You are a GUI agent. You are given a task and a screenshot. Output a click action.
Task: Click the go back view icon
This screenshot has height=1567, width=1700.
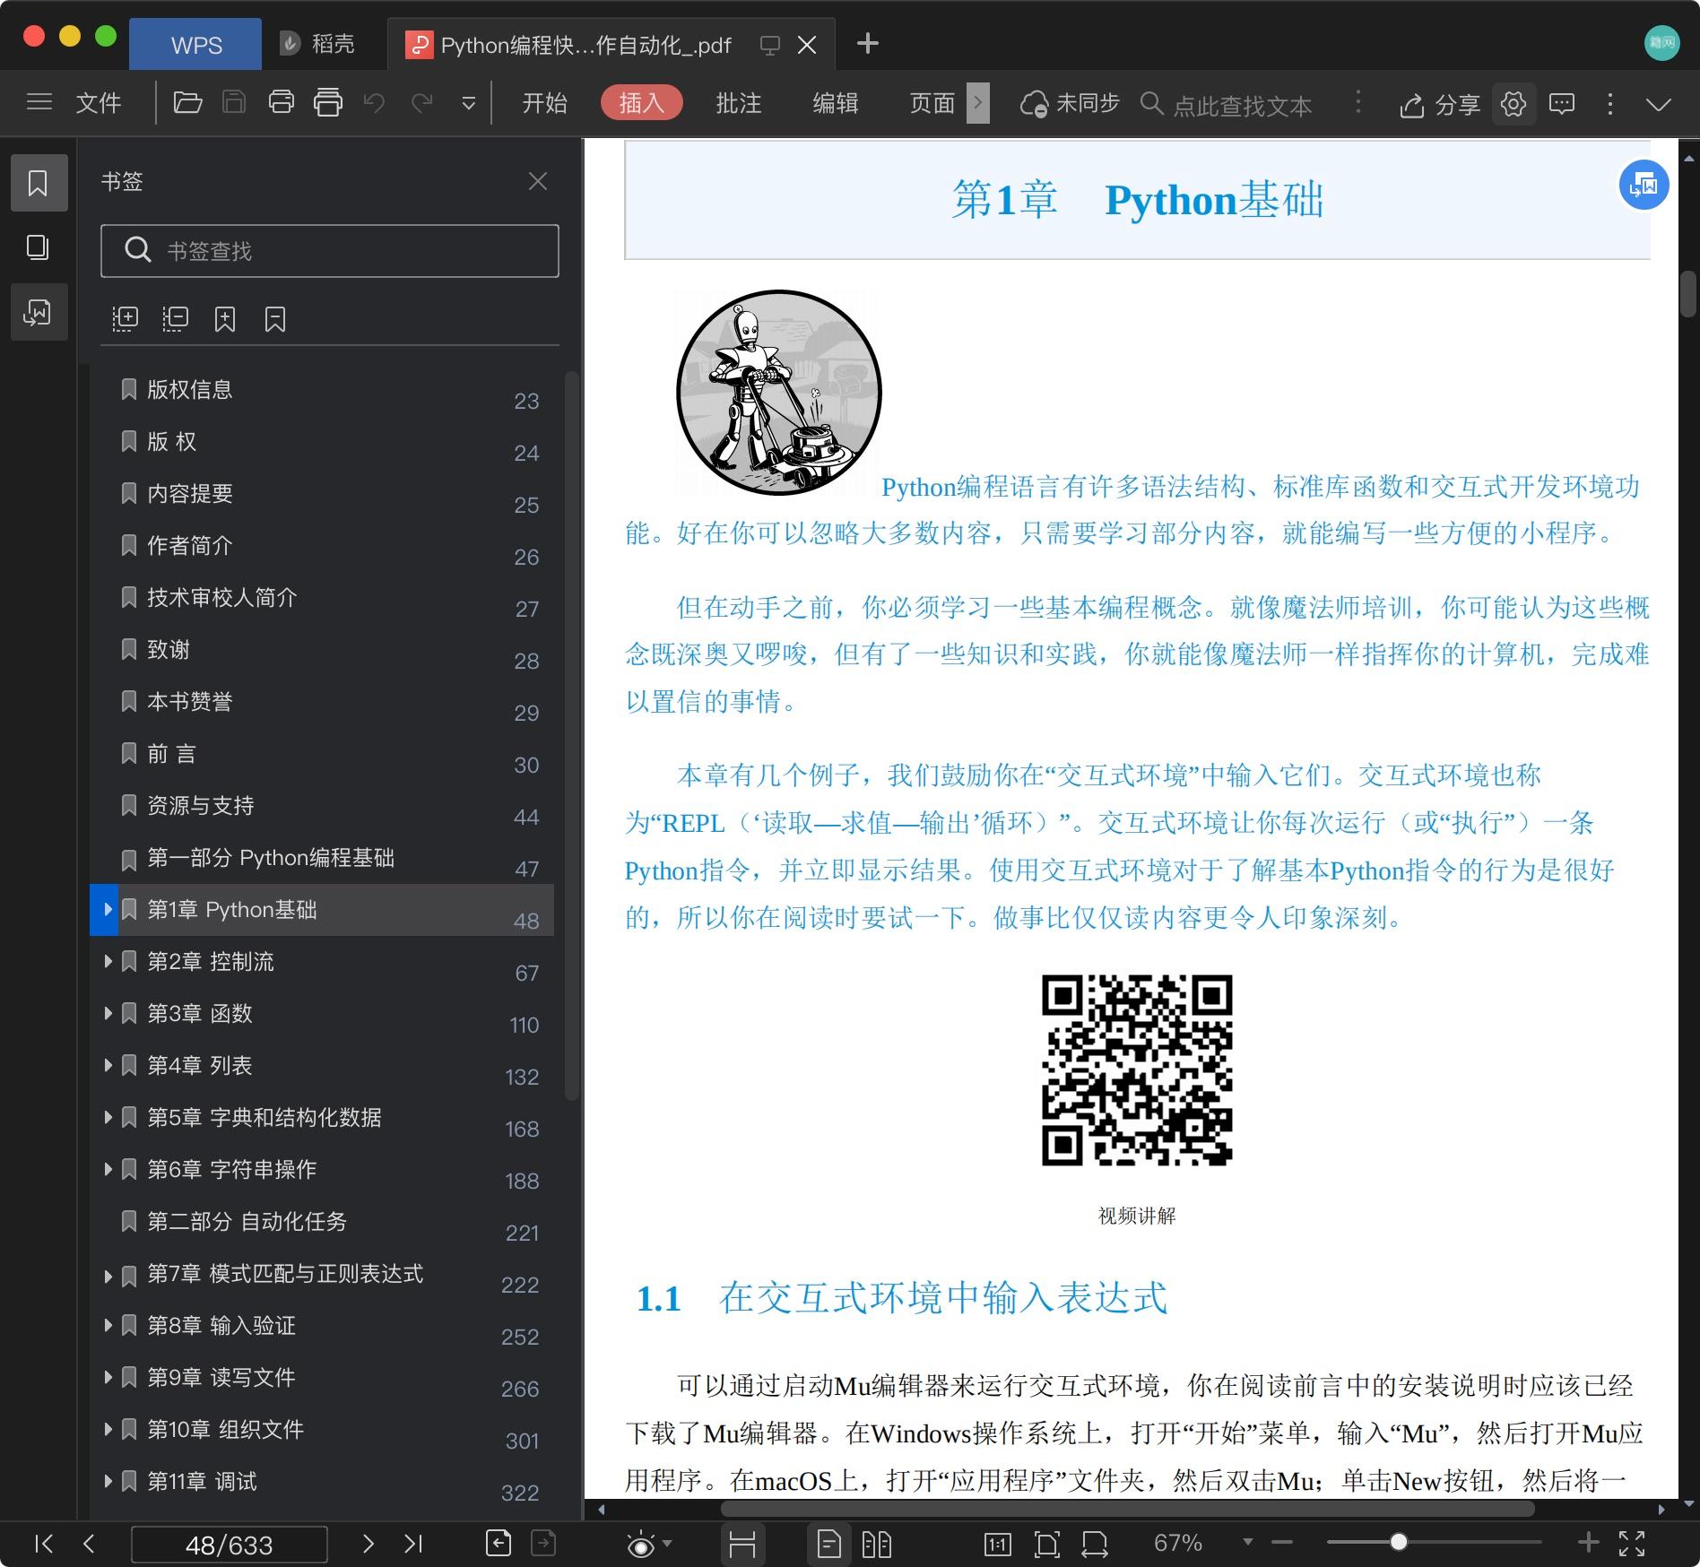coord(498,1543)
